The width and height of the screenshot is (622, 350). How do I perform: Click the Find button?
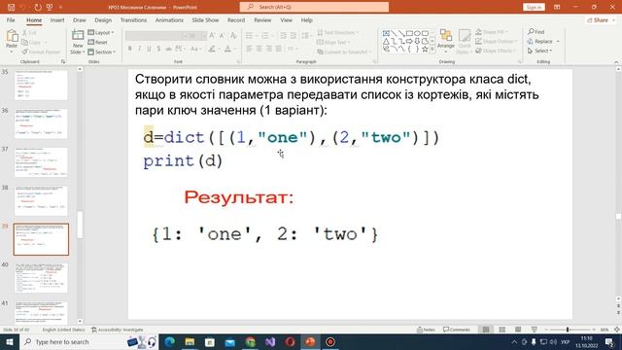[x=536, y=32]
